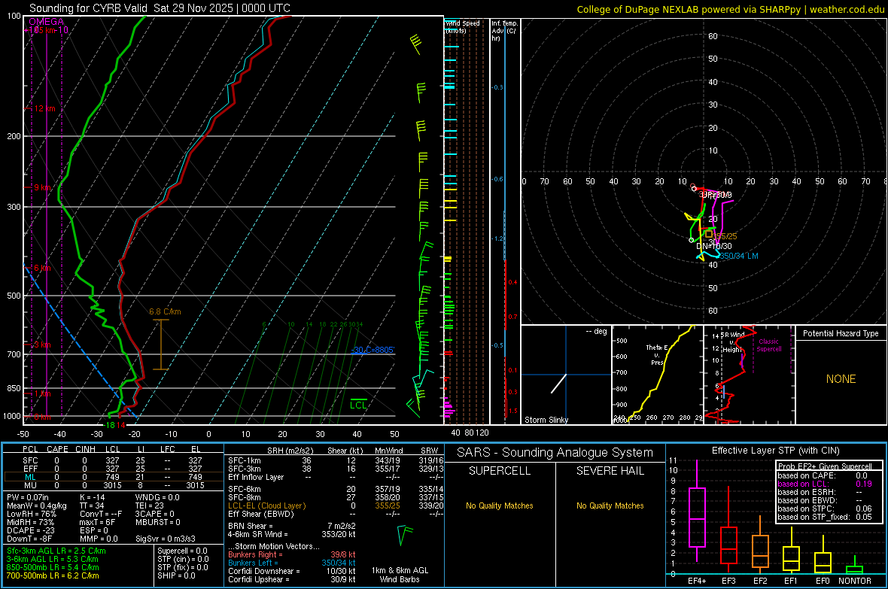
Task: Click the 'Corfidi Downshear =' row
Action: 292,571
